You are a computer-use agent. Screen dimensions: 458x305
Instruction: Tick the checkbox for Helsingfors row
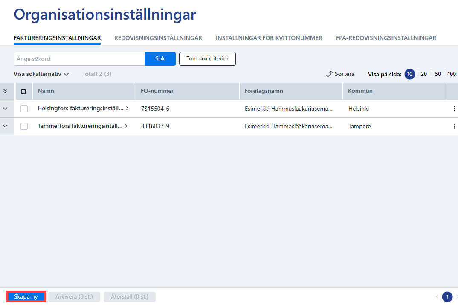[24, 109]
